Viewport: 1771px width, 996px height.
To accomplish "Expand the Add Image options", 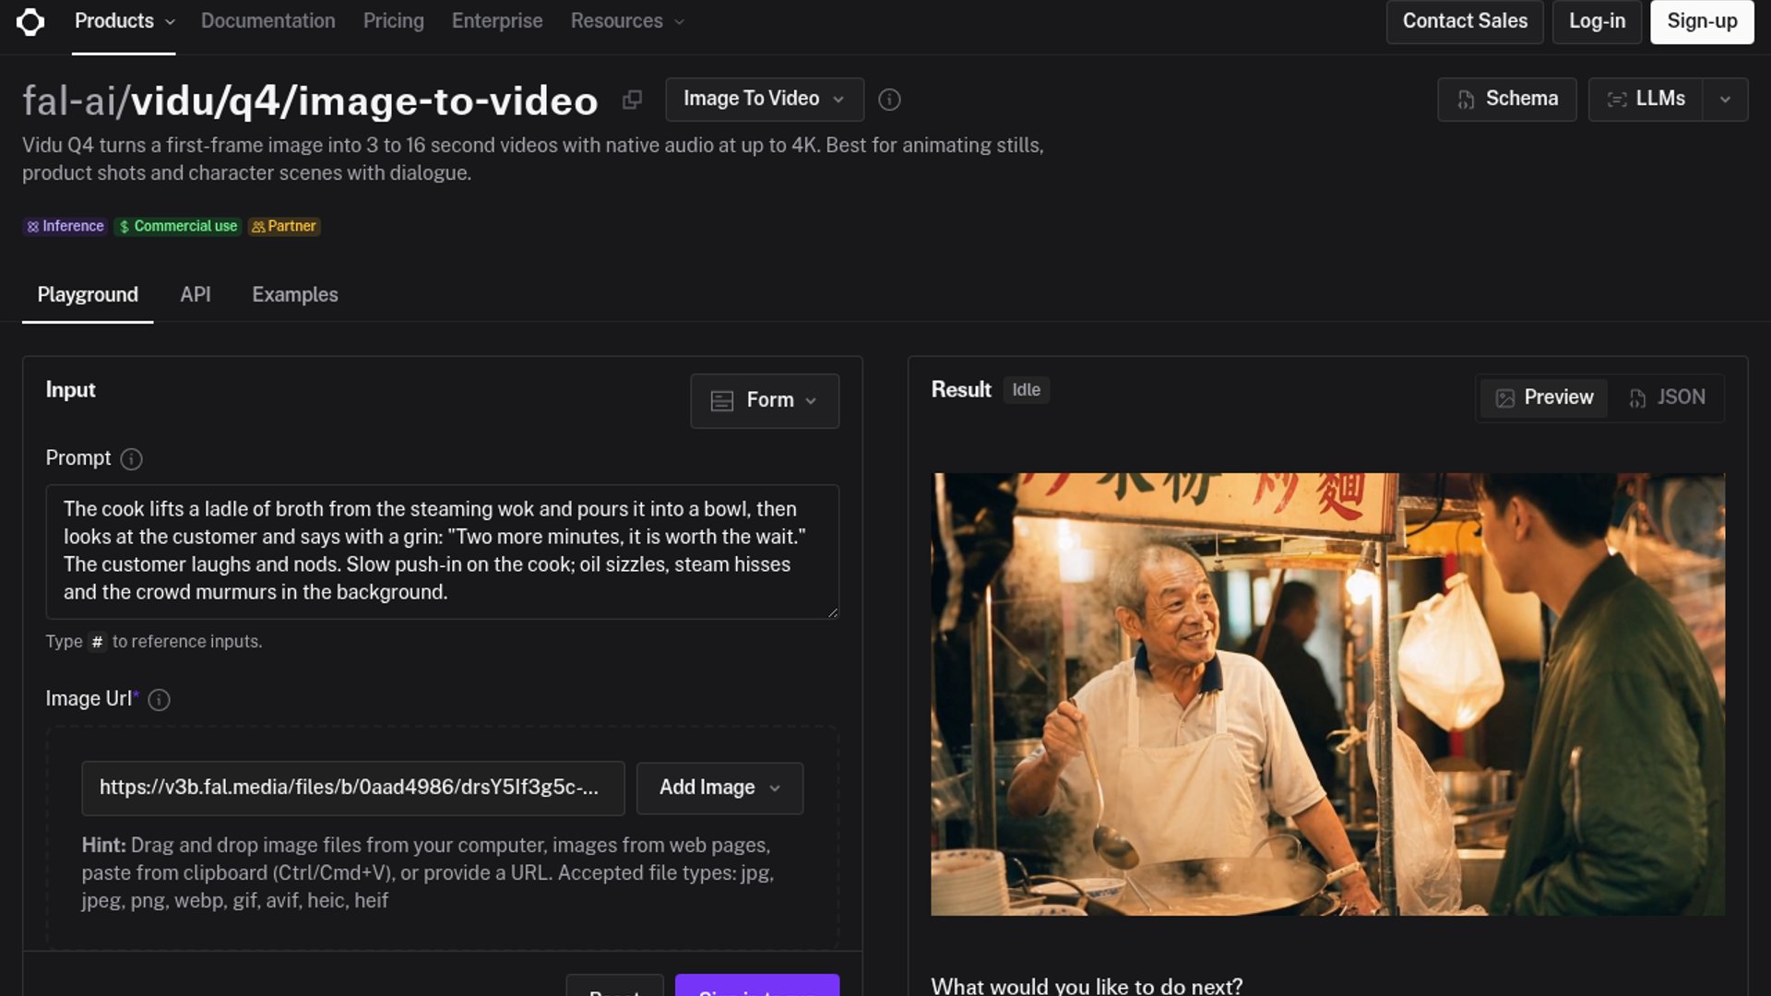I will point(719,788).
